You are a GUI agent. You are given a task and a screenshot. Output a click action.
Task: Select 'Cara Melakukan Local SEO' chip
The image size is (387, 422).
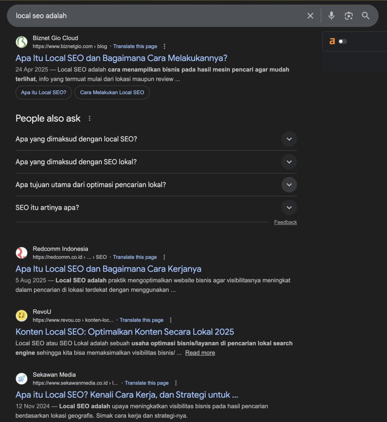coord(112,92)
